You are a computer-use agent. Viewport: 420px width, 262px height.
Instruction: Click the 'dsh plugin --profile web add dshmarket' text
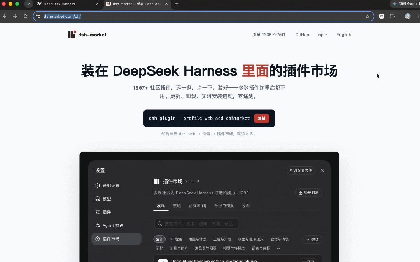click(x=199, y=118)
